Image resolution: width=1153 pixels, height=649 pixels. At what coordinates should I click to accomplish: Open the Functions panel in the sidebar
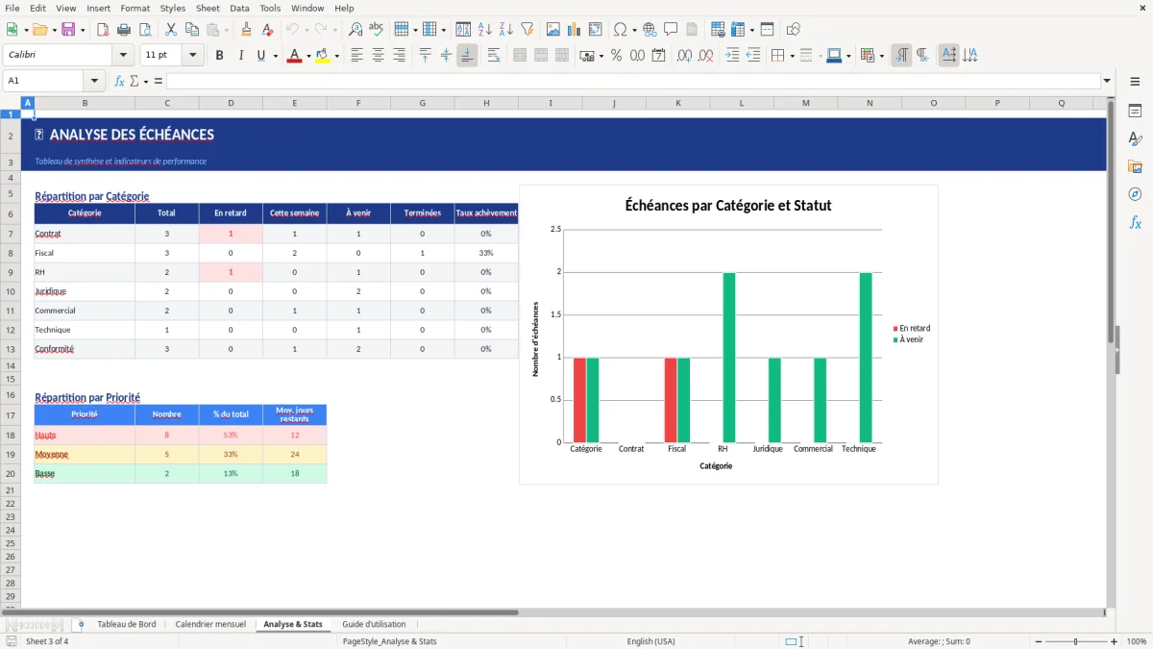(x=1136, y=222)
